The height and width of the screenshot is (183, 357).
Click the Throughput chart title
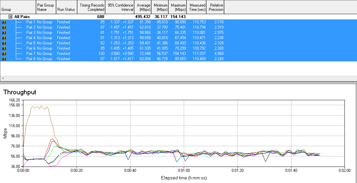coord(19,92)
